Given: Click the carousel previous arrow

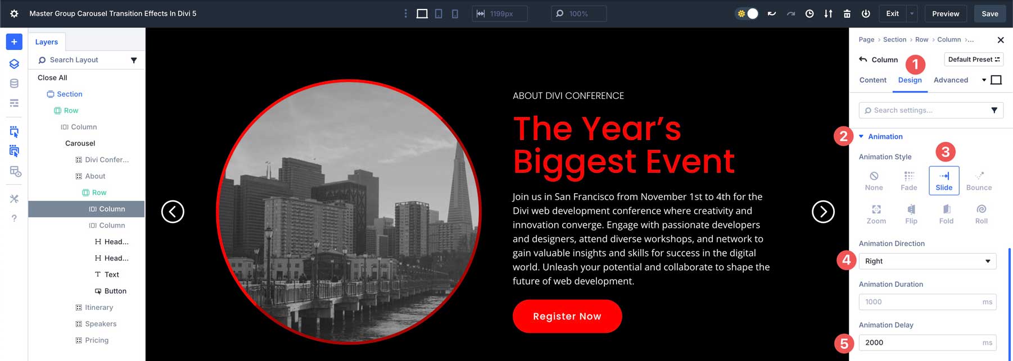Looking at the screenshot, I should click(x=173, y=212).
